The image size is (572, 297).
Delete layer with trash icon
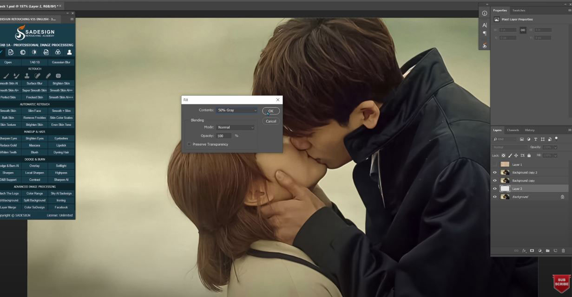563,251
